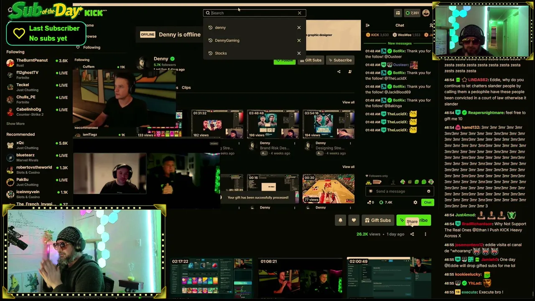Click the green Chat send button
The image size is (535, 301).
tap(428, 202)
